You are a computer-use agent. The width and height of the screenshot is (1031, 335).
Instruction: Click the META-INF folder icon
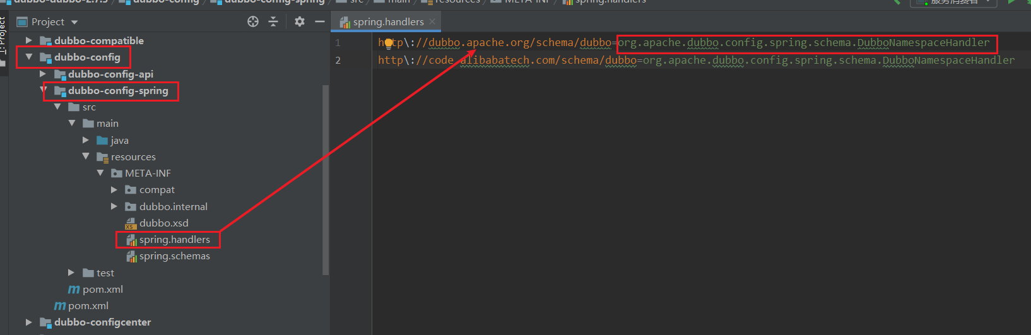tap(117, 173)
